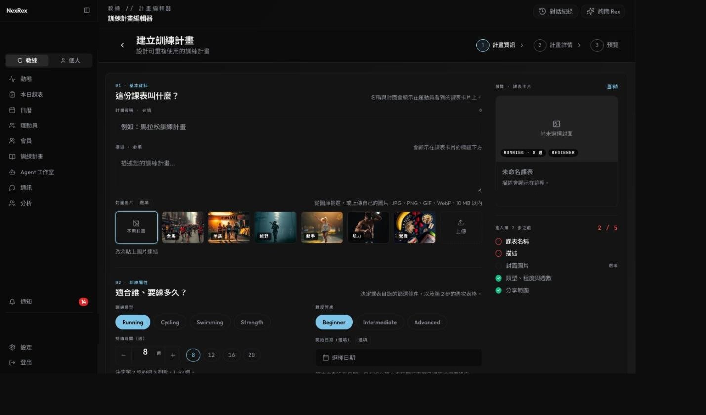The height and width of the screenshot is (415, 706).
Task: Click the 尚未選擇封面 image placeholder icon
Action: pos(557,124)
